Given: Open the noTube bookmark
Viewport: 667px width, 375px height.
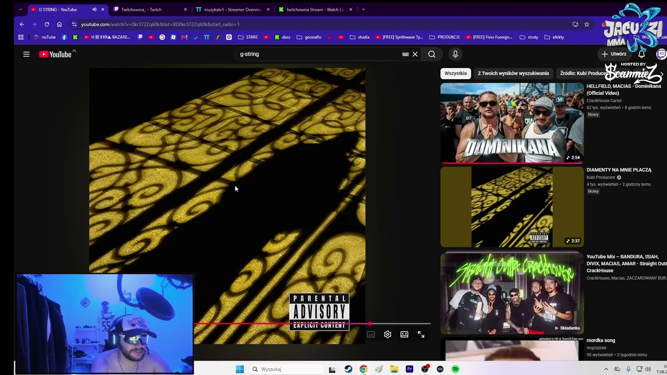Looking at the screenshot, I should 45,37.
